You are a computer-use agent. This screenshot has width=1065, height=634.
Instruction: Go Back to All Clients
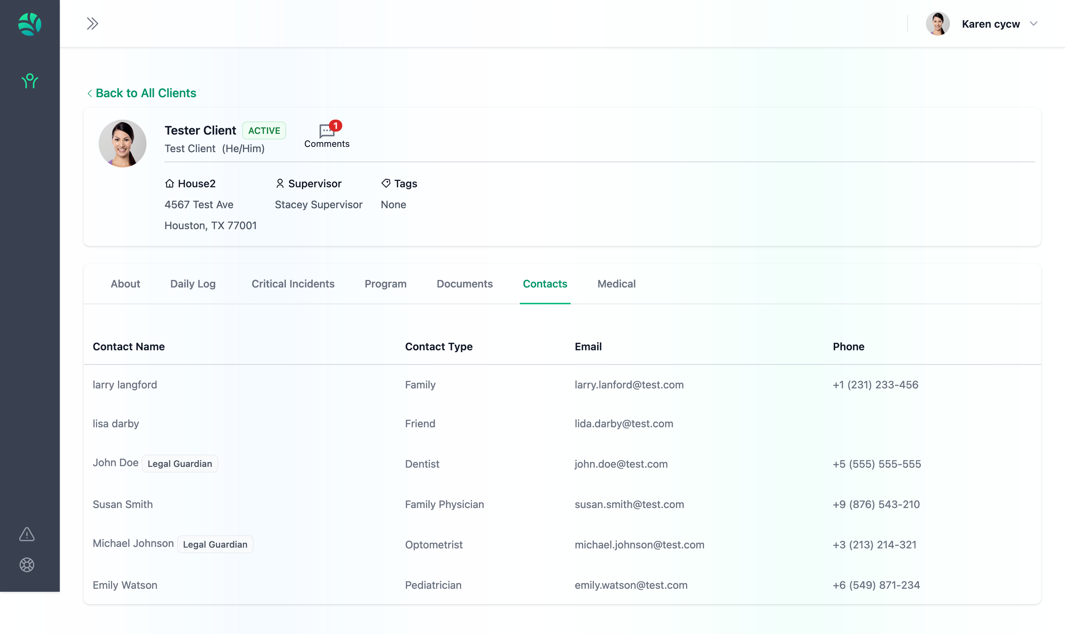146,93
